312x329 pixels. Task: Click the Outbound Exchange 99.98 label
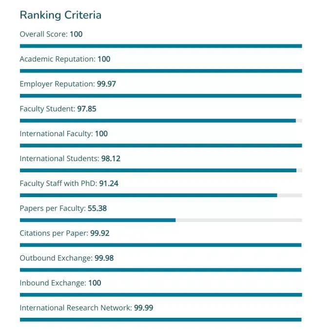66,258
